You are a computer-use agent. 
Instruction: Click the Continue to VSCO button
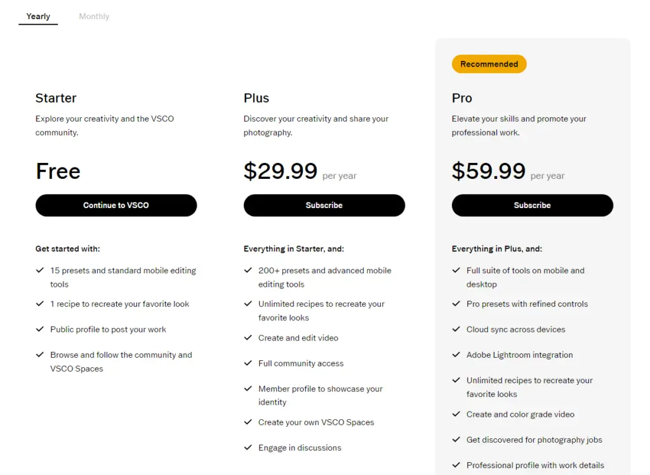click(116, 205)
